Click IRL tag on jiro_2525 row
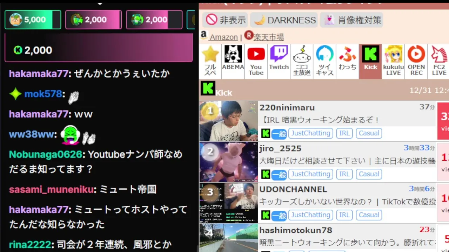Screen dimensions: 449x252 pyautogui.click(x=344, y=174)
